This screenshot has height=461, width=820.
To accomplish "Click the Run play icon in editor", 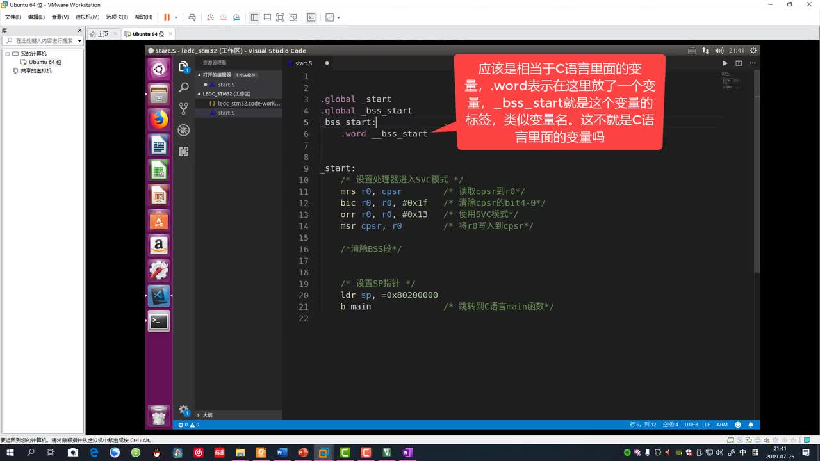I will (725, 63).
